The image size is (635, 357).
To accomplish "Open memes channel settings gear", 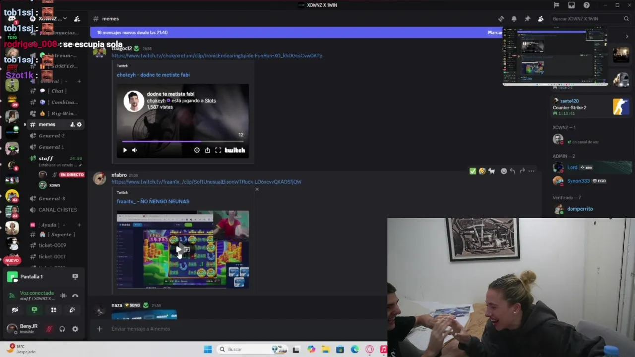I will (79, 124).
